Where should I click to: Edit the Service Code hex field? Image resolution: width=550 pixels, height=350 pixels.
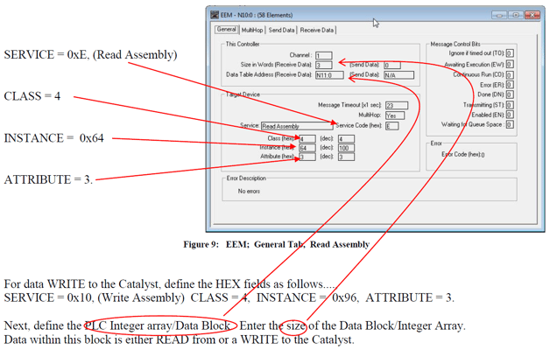[x=391, y=126]
